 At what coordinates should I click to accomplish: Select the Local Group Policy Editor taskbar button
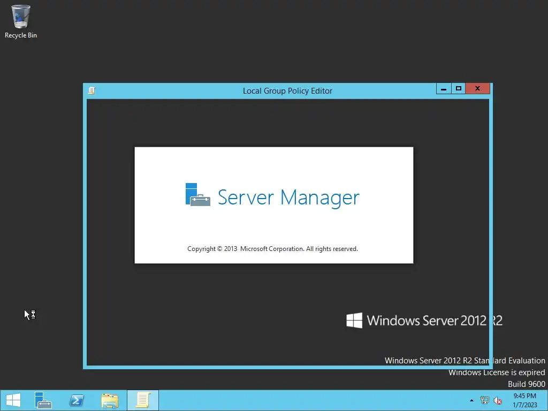143,400
